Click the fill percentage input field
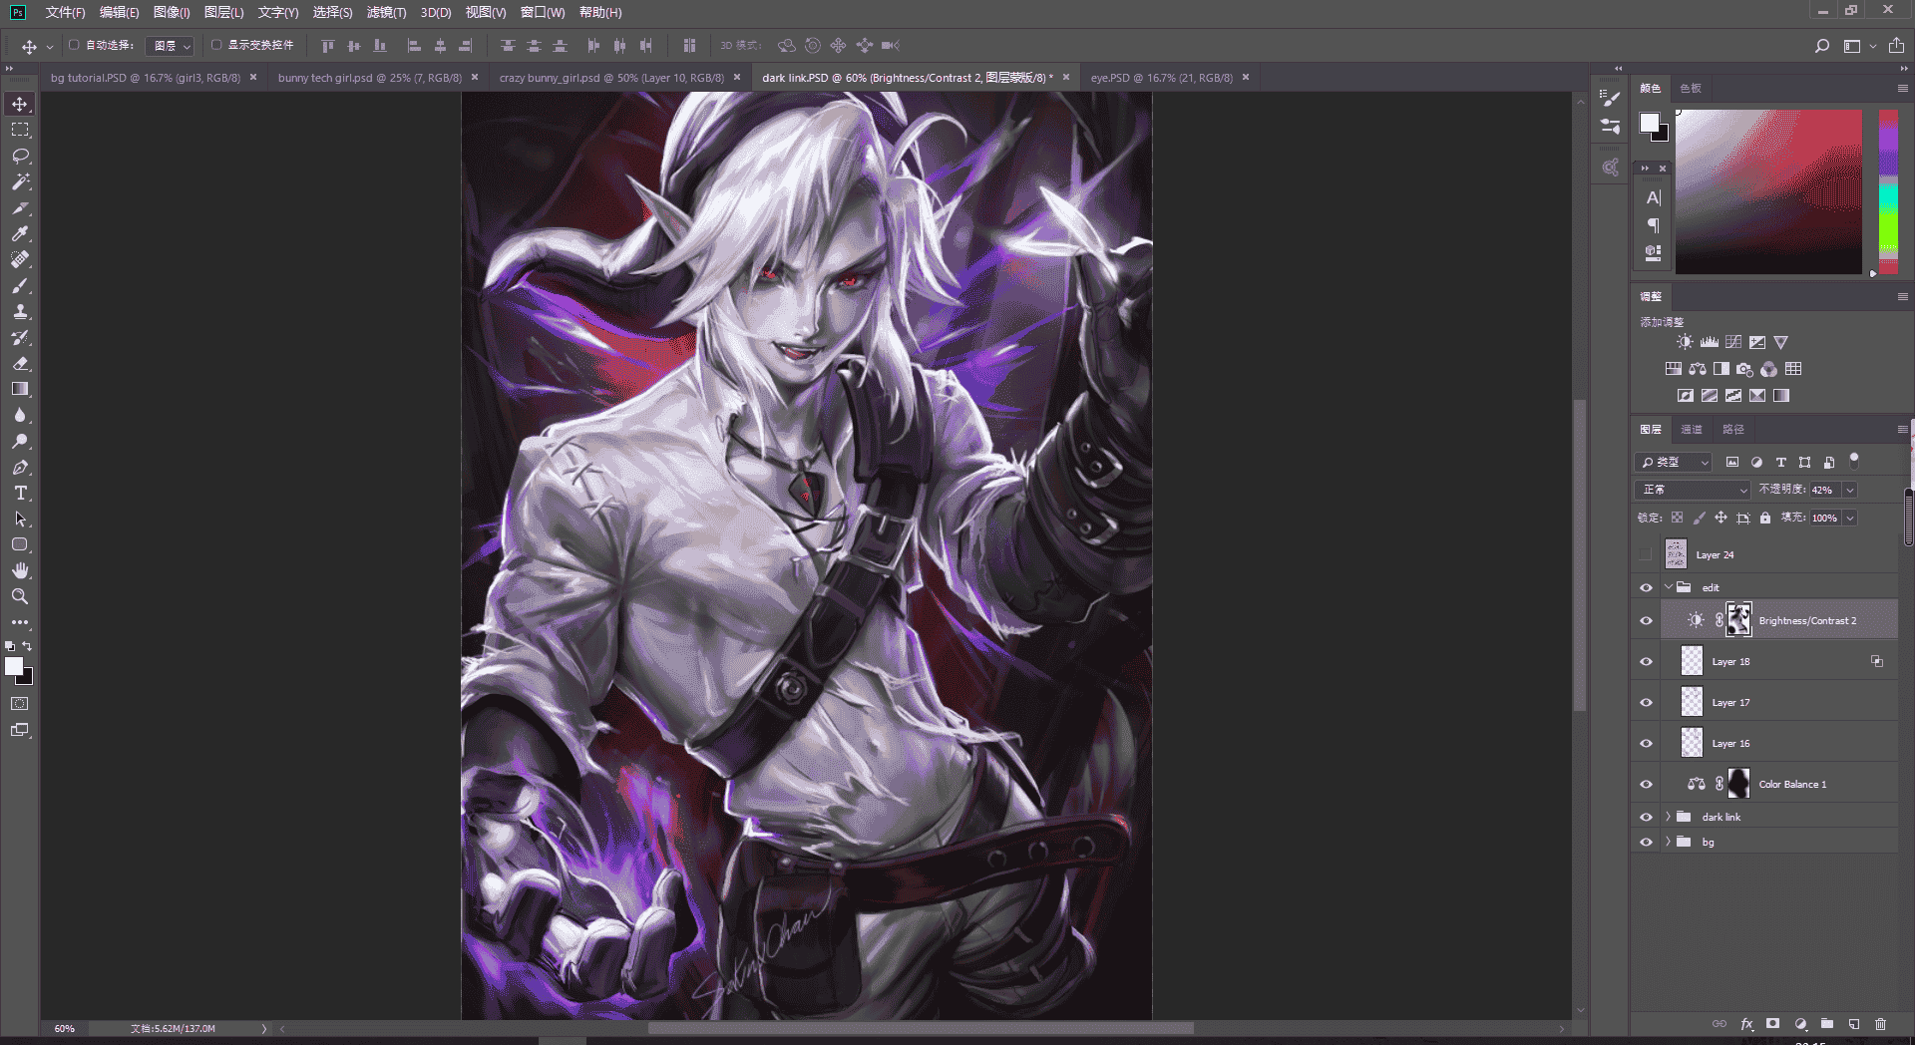1915x1045 pixels. tap(1825, 518)
